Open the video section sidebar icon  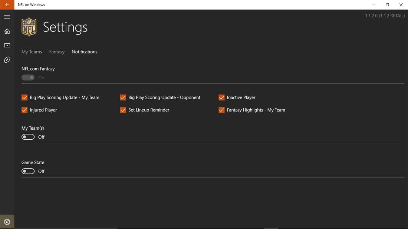pos(7,46)
